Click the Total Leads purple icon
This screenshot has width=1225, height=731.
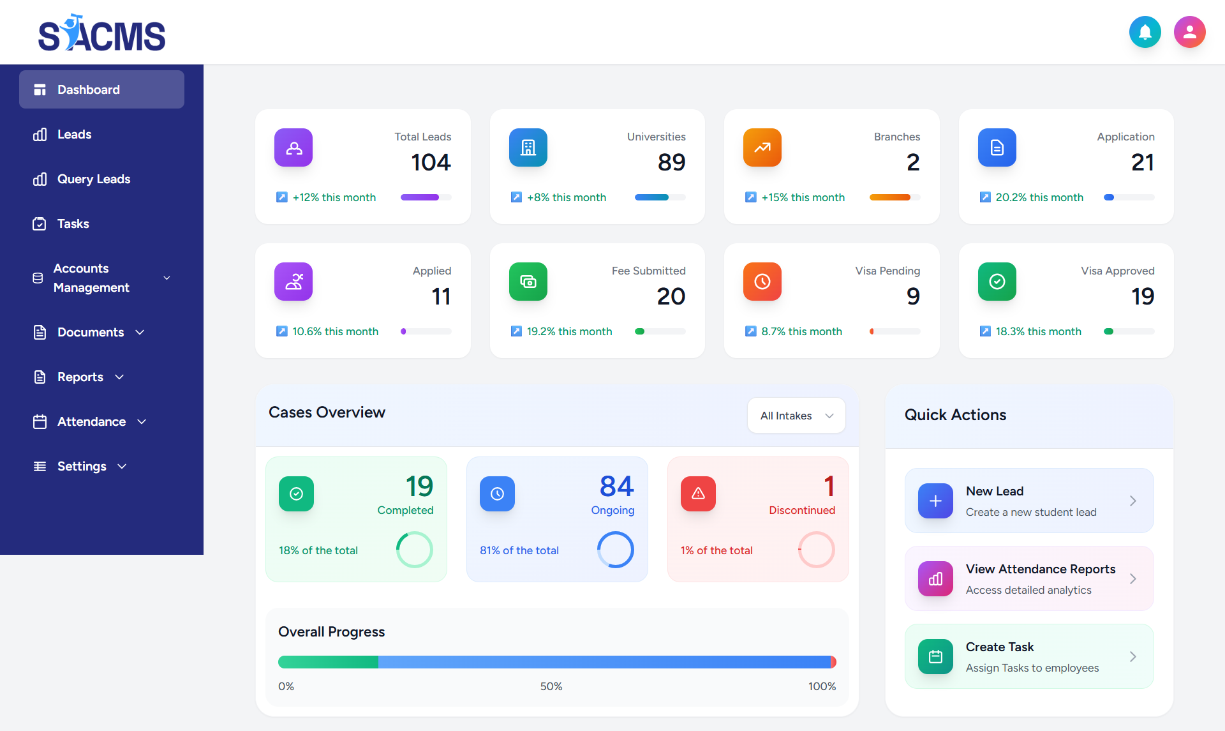click(293, 147)
